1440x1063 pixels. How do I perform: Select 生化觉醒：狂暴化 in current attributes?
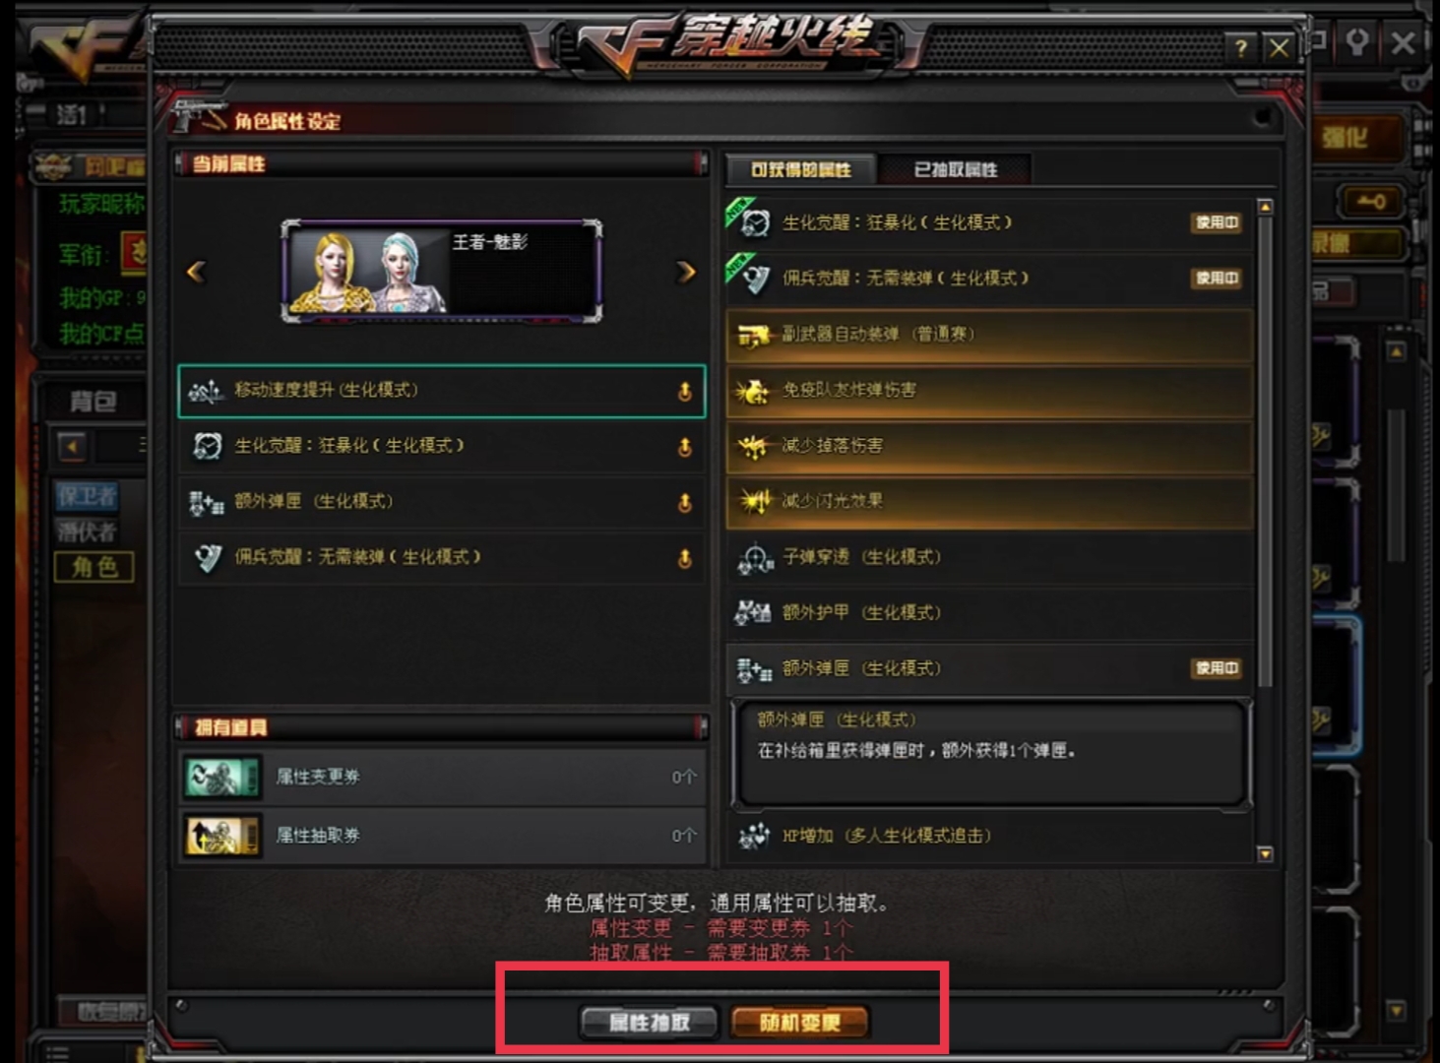point(442,447)
